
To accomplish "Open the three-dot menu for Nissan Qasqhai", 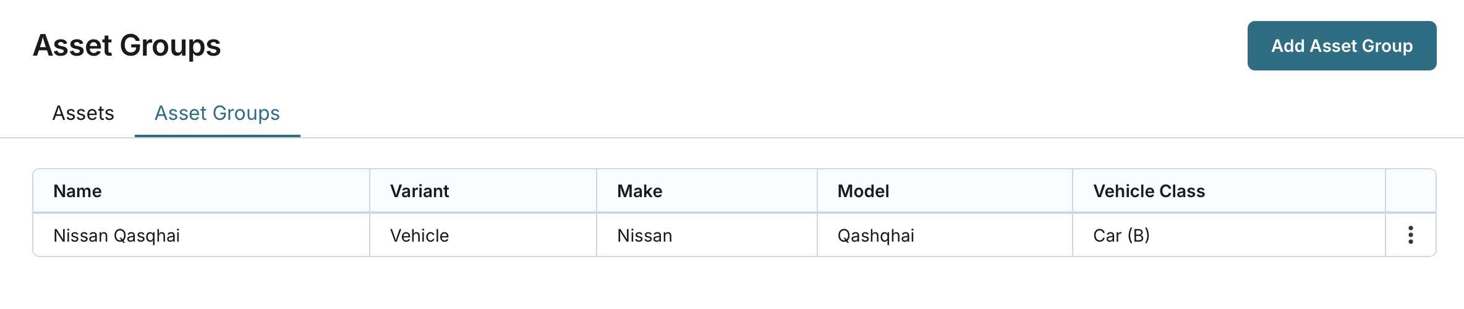I will click(x=1410, y=235).
